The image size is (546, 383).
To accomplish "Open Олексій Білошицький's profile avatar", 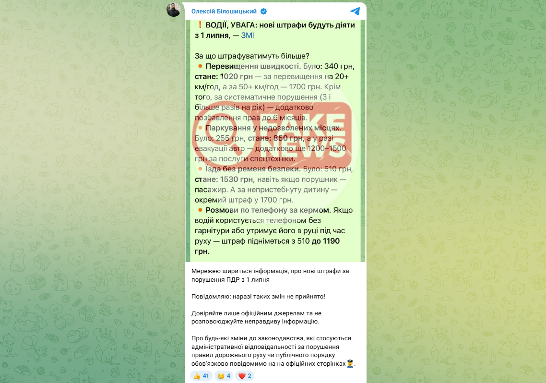I will 173,10.
